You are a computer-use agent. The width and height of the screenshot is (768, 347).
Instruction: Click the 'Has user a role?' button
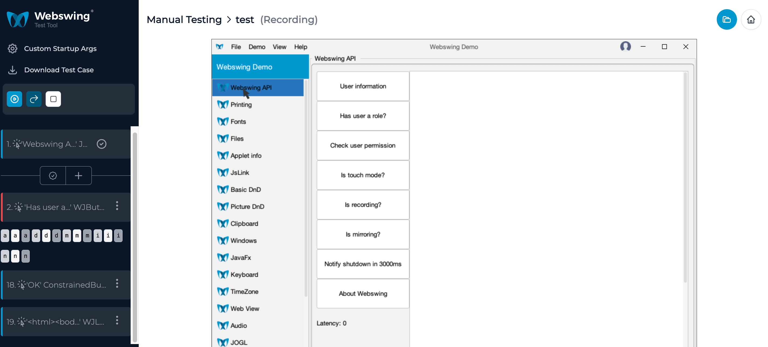pos(362,116)
